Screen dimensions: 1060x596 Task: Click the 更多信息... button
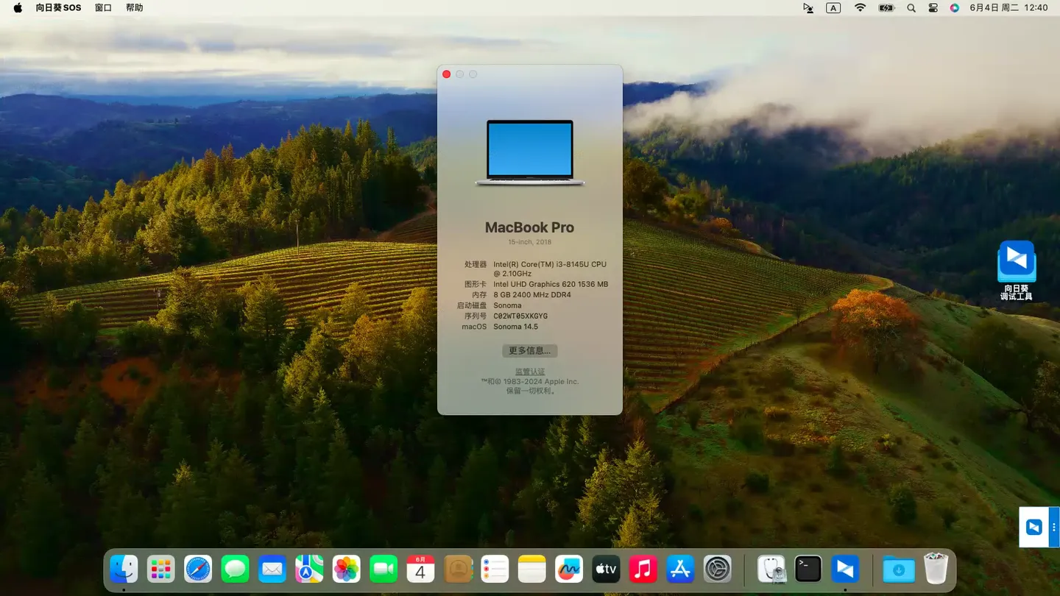click(529, 351)
